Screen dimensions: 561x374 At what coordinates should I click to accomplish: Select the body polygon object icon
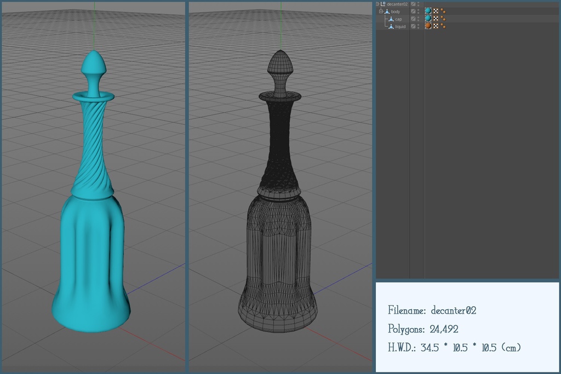coord(387,11)
